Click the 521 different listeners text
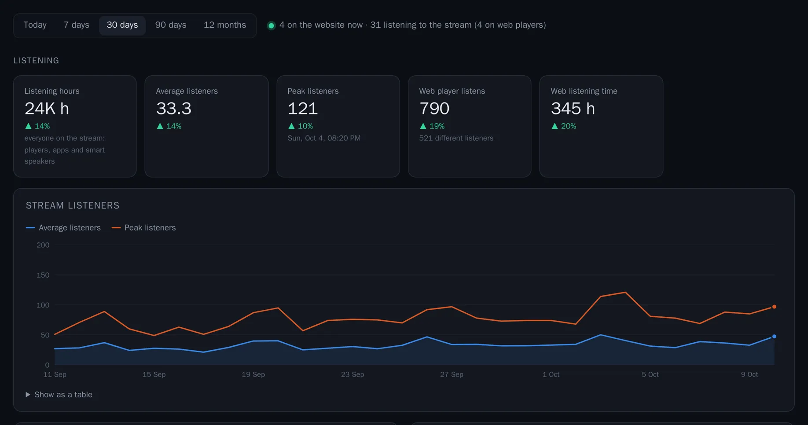 456,138
